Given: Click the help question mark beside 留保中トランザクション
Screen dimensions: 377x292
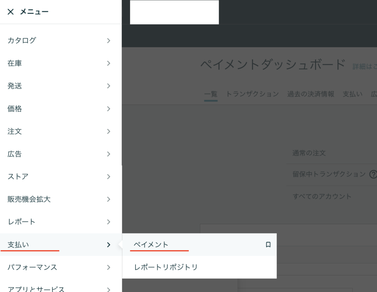Looking at the screenshot, I should point(373,174).
